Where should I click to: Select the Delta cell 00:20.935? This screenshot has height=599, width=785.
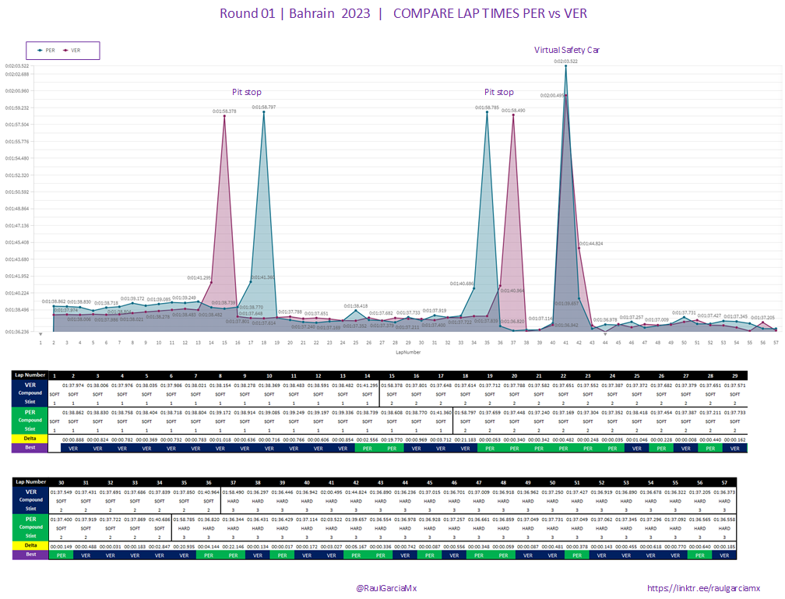click(x=184, y=547)
